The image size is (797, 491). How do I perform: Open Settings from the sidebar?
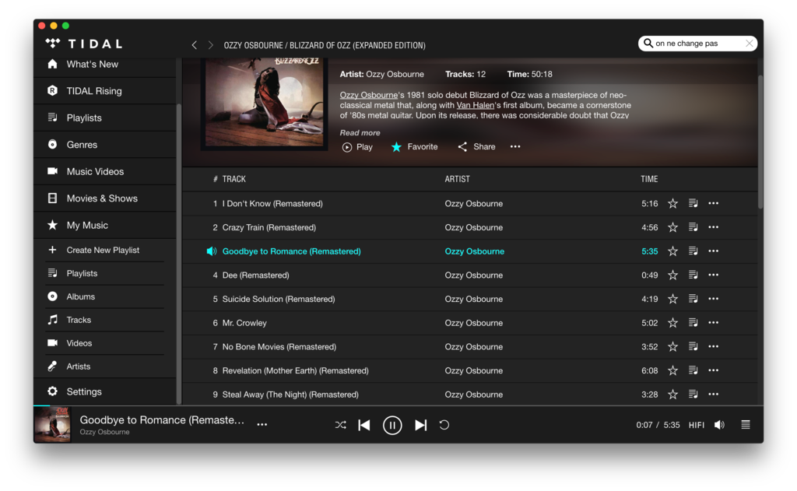pyautogui.click(x=105, y=392)
